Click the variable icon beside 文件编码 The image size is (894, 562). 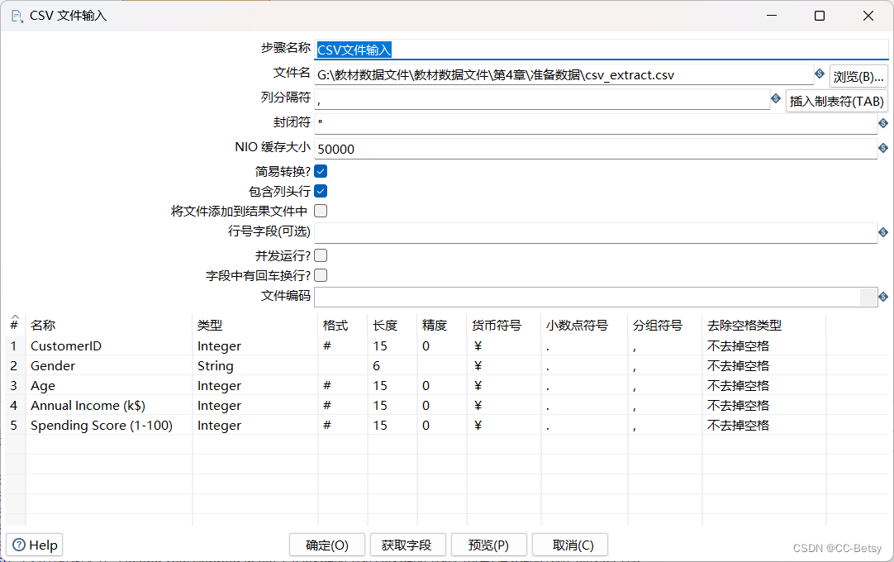tap(882, 297)
